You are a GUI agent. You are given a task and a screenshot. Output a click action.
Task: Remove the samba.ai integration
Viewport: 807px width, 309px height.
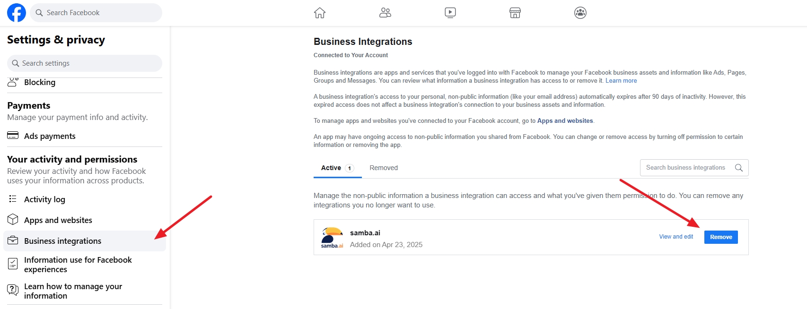tap(720, 237)
